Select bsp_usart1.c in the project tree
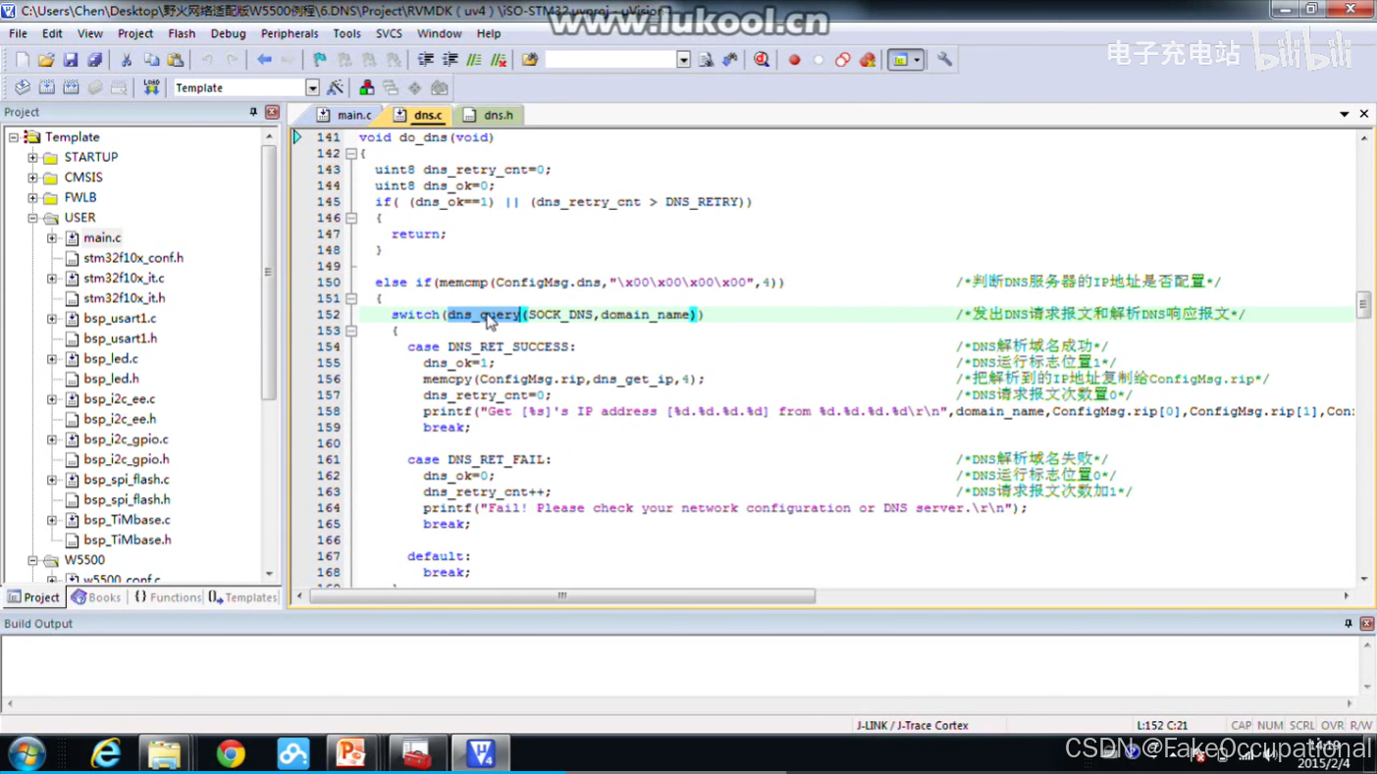The width and height of the screenshot is (1377, 774). [120, 318]
